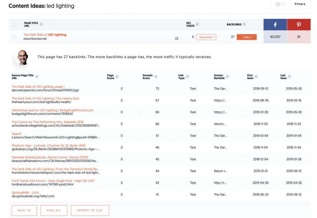
Task: Click help icon beside Anchor Backlink
Action: [227, 77]
